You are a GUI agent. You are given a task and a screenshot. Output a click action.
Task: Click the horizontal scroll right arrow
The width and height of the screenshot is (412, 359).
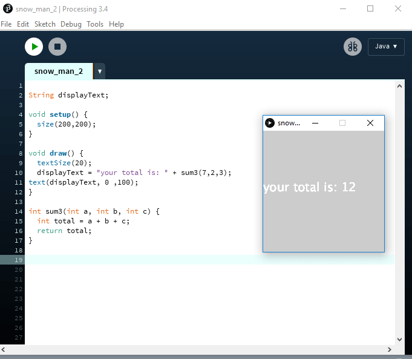click(x=390, y=349)
